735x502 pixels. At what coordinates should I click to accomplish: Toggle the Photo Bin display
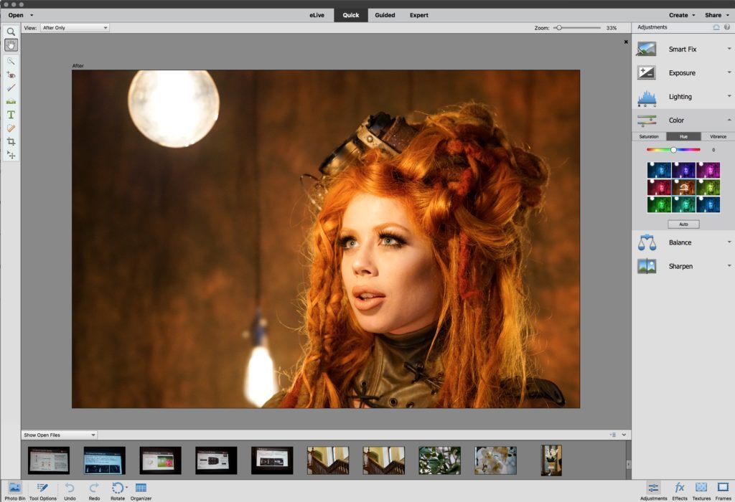(x=15, y=488)
